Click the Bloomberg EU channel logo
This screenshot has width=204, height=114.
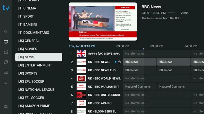tap(81, 111)
